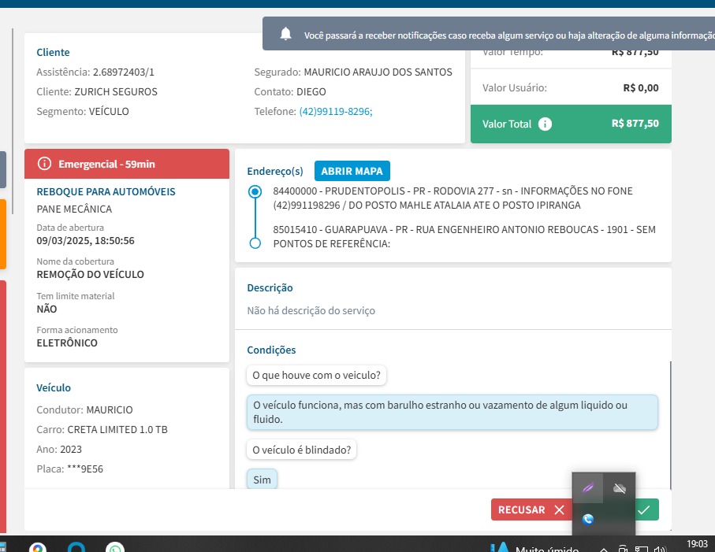
Task: Click the car model CRETA LIMITED 1.0 TB
Action: point(117,429)
